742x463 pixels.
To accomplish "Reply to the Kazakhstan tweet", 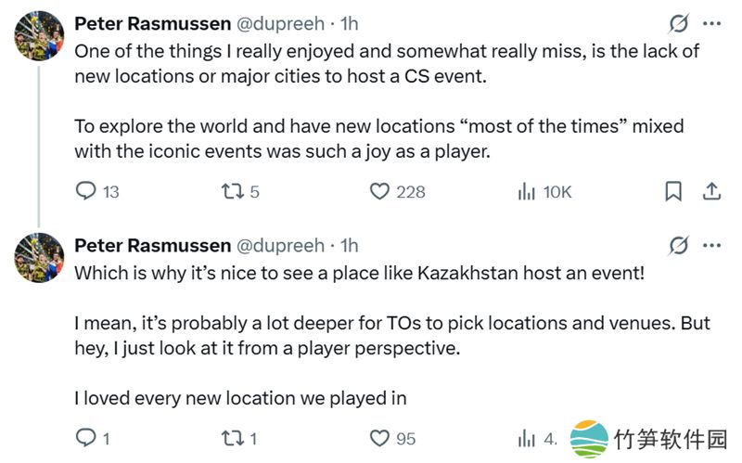I will tap(85, 438).
